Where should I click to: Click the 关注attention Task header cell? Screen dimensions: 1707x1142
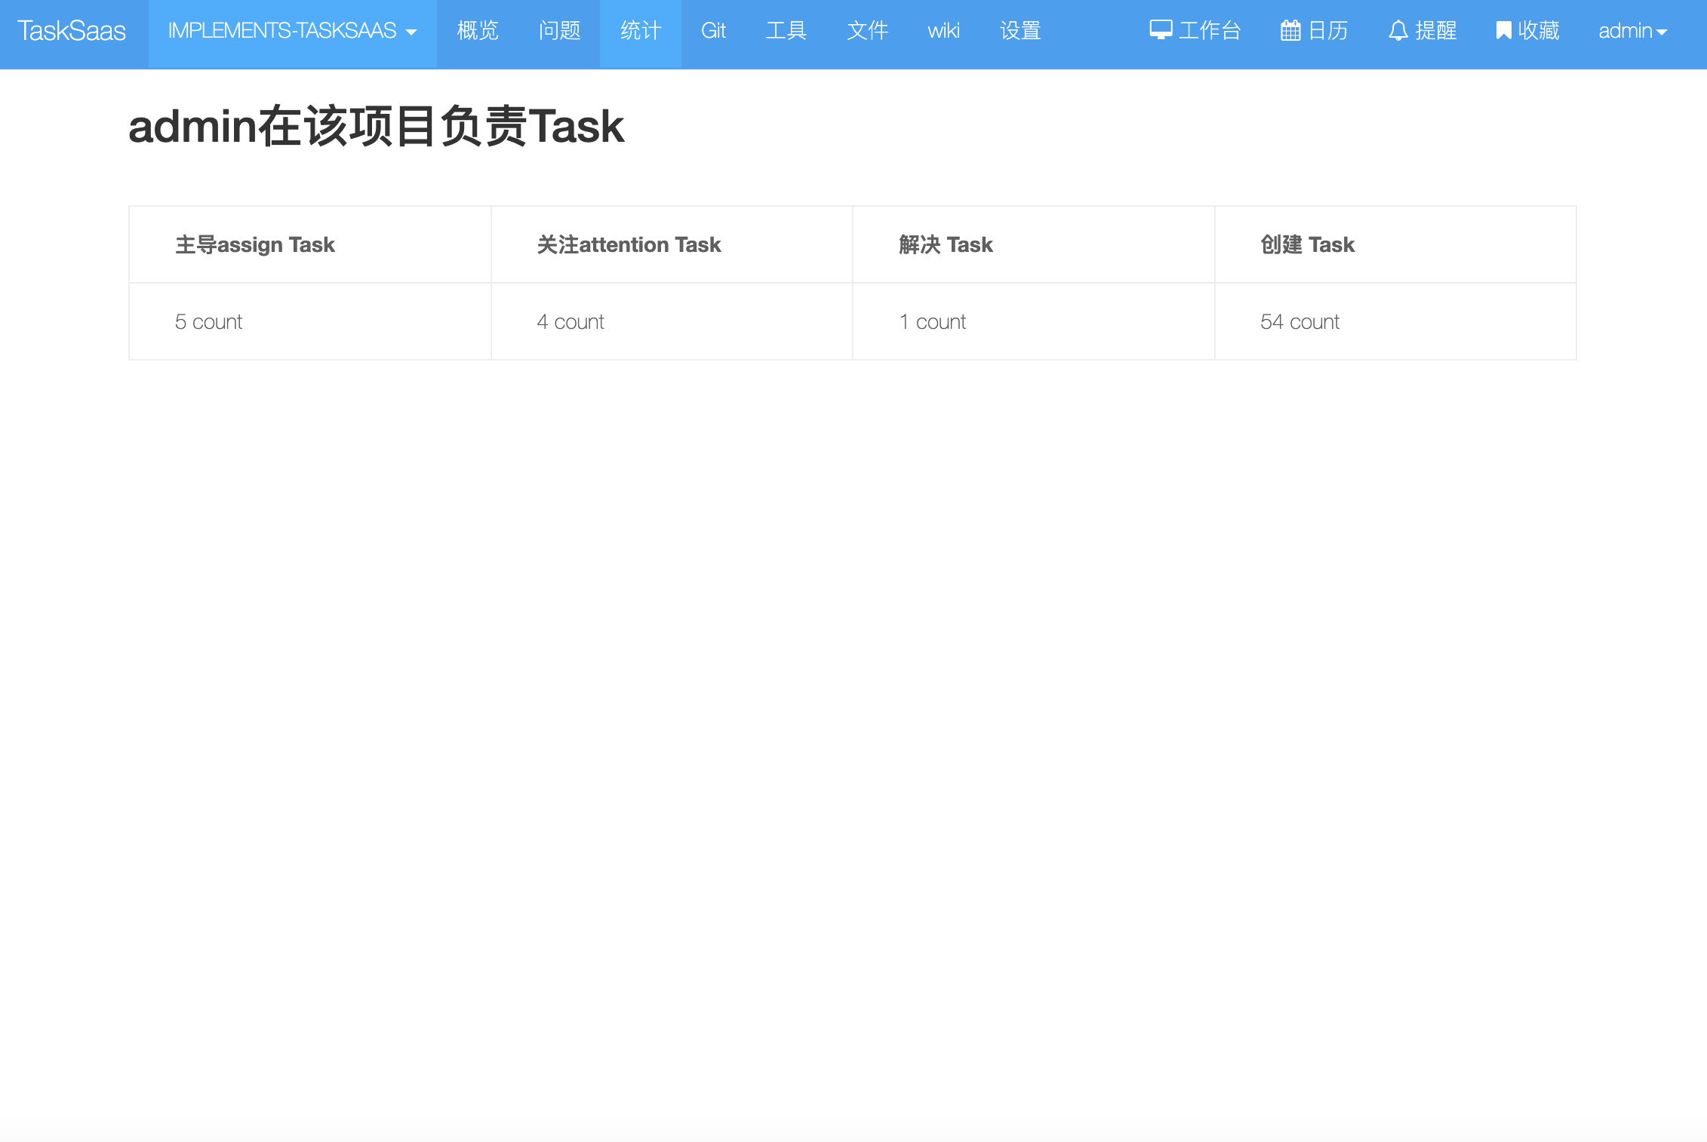click(x=629, y=245)
